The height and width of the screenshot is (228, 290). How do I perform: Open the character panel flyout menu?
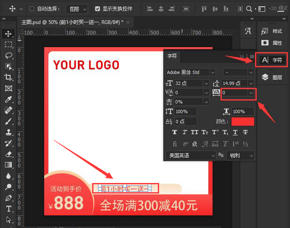tap(252, 56)
